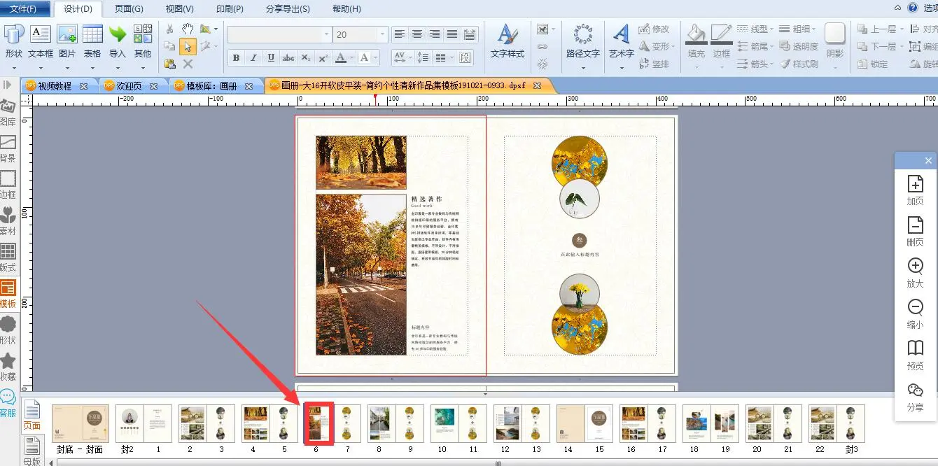Open the font name dropdown

(326, 34)
